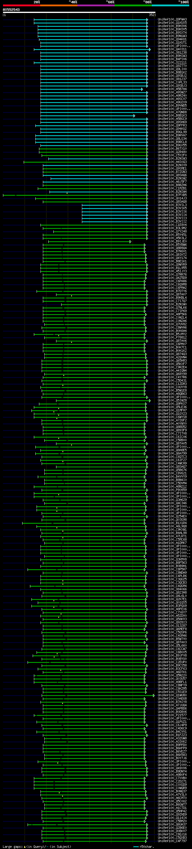This screenshot has height=849, width=192.
Task: Open hit UniRef100_A5B7A4
Action: point(172,89)
